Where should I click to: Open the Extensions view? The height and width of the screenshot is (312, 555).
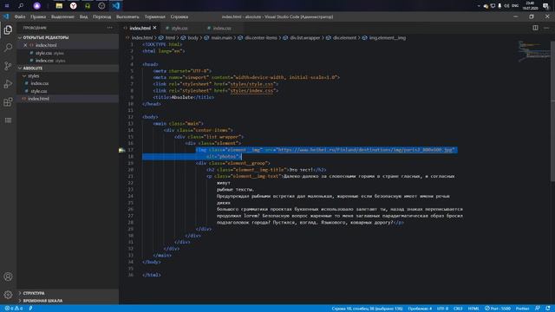[8, 102]
